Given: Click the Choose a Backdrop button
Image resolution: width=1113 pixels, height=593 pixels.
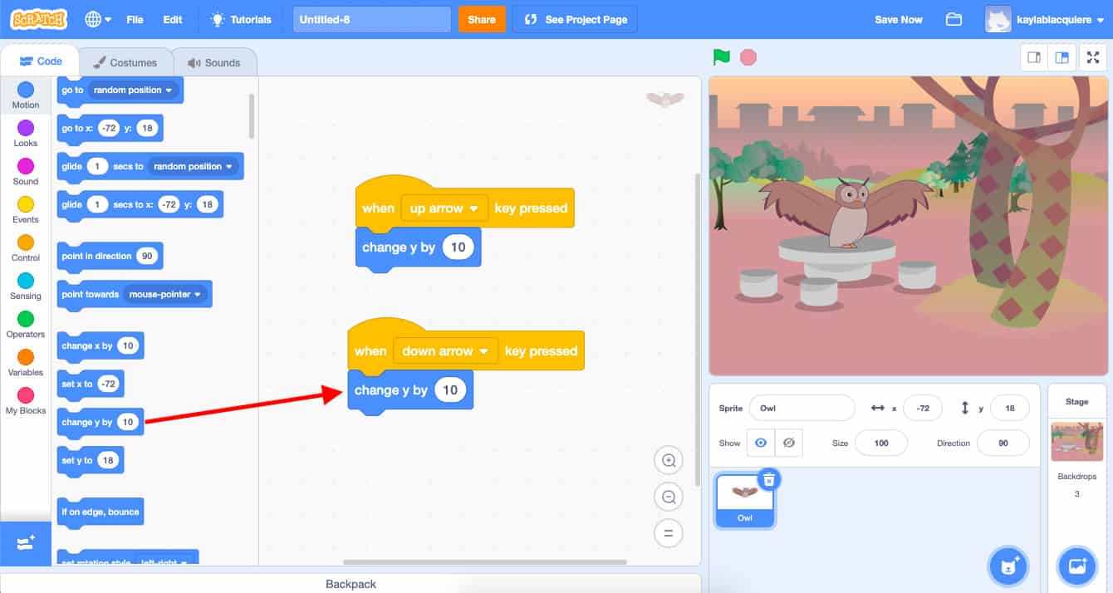Looking at the screenshot, I should [1077, 566].
